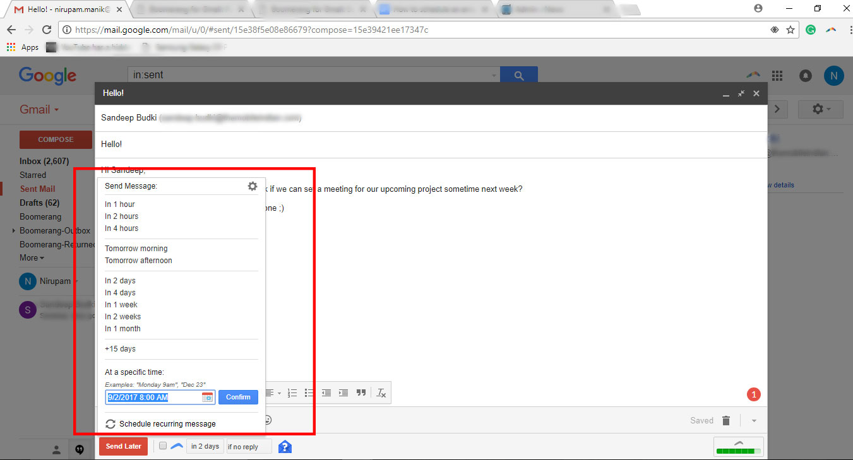
Task: Open Hangouts chat icon at bottom left
Action: 80,450
